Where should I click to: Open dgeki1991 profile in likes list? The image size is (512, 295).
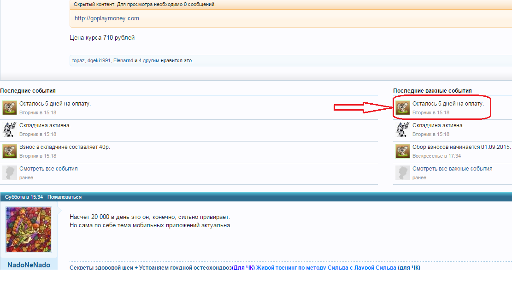click(x=98, y=60)
